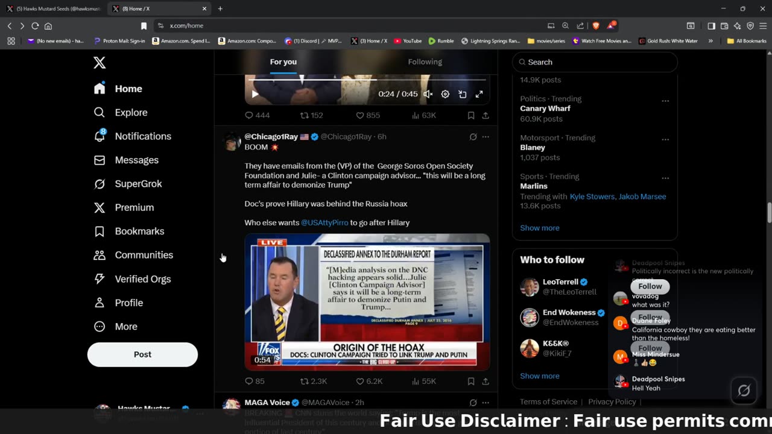Toggle picture-in-picture on the top video
Screen dimensions: 772x434
462,94
